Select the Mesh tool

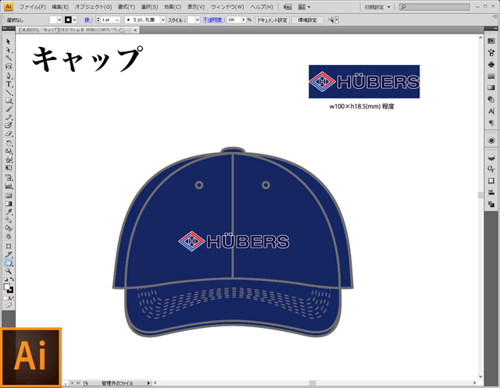(9, 196)
